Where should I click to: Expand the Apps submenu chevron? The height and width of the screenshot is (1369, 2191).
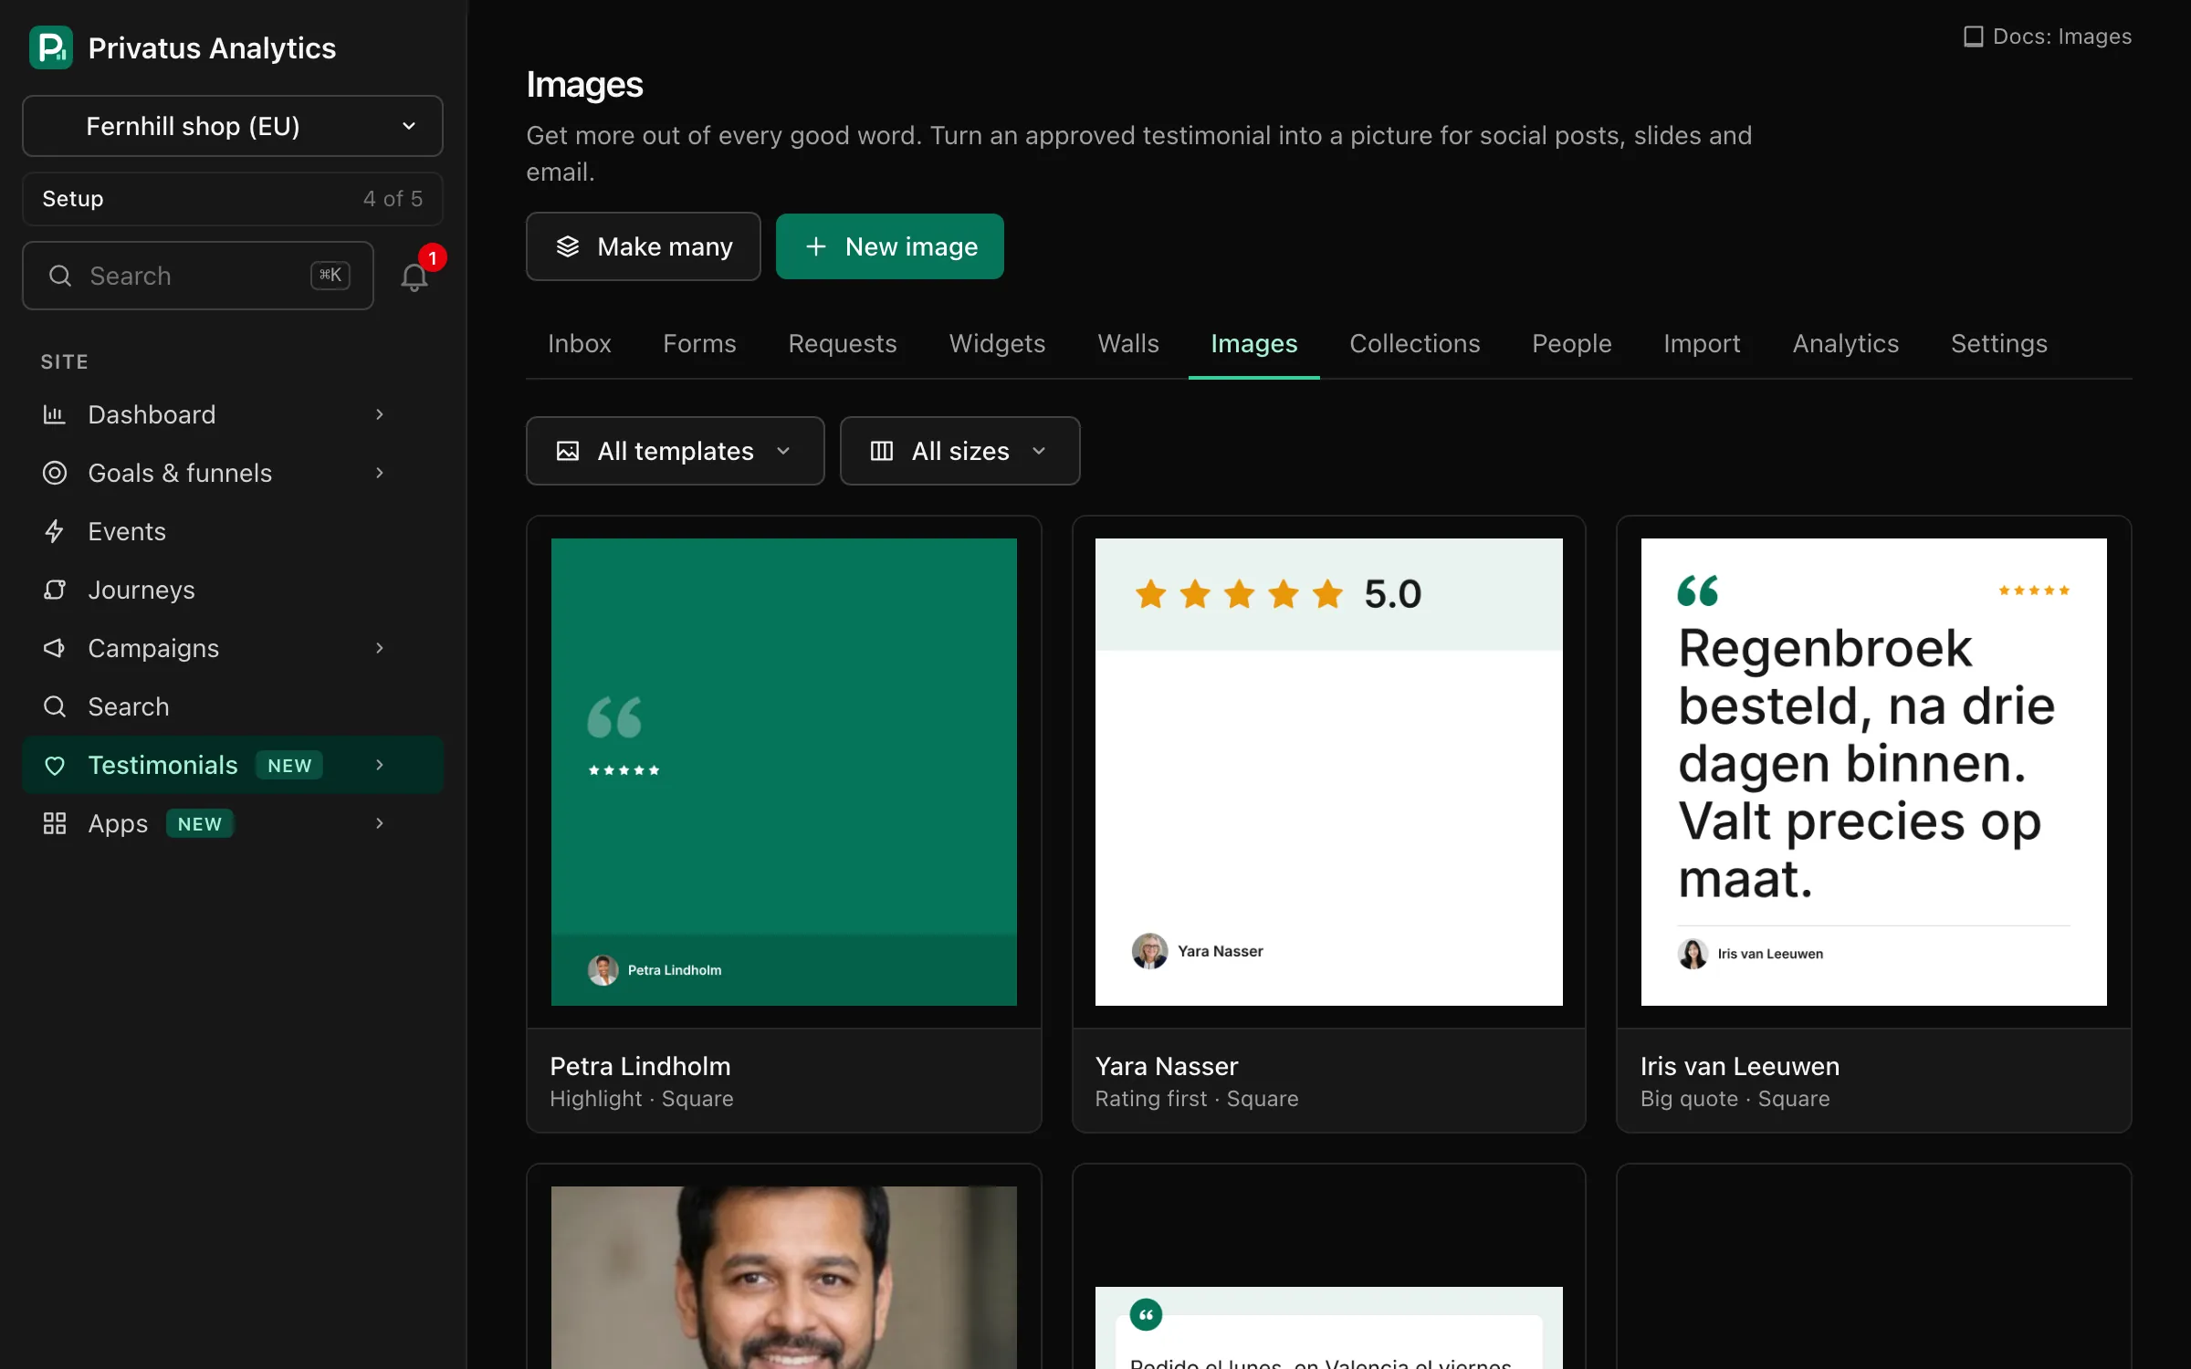coord(380,823)
